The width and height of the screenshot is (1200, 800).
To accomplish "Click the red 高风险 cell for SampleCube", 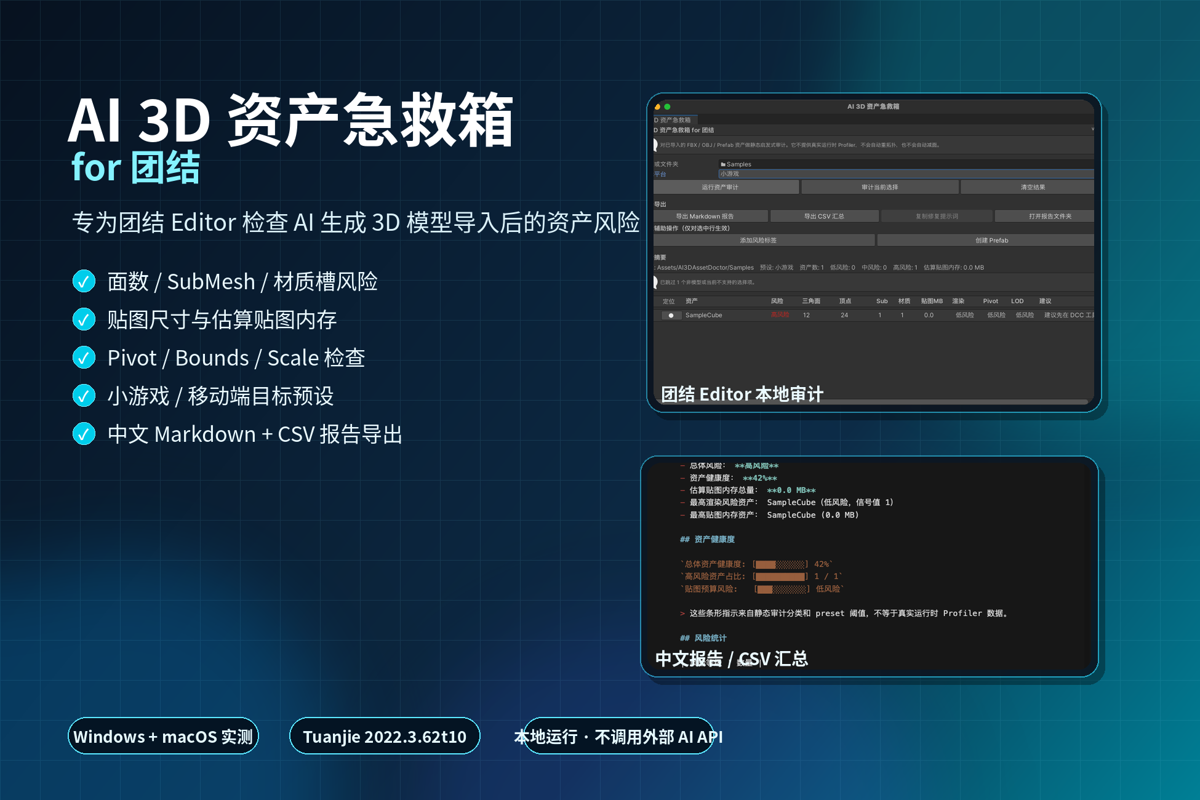I will pos(780,314).
